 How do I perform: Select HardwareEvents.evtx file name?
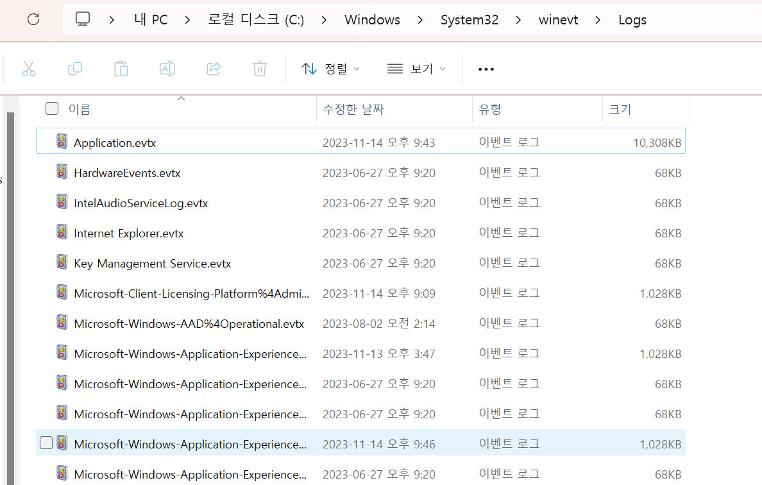click(127, 173)
